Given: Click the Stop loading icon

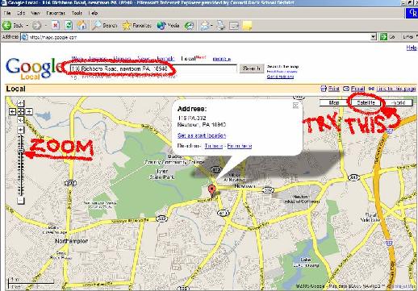Looking at the screenshot, I should point(56,26).
